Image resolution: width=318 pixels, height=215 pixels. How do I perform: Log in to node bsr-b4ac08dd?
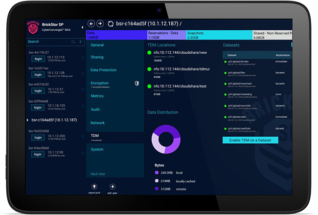pos(38,154)
